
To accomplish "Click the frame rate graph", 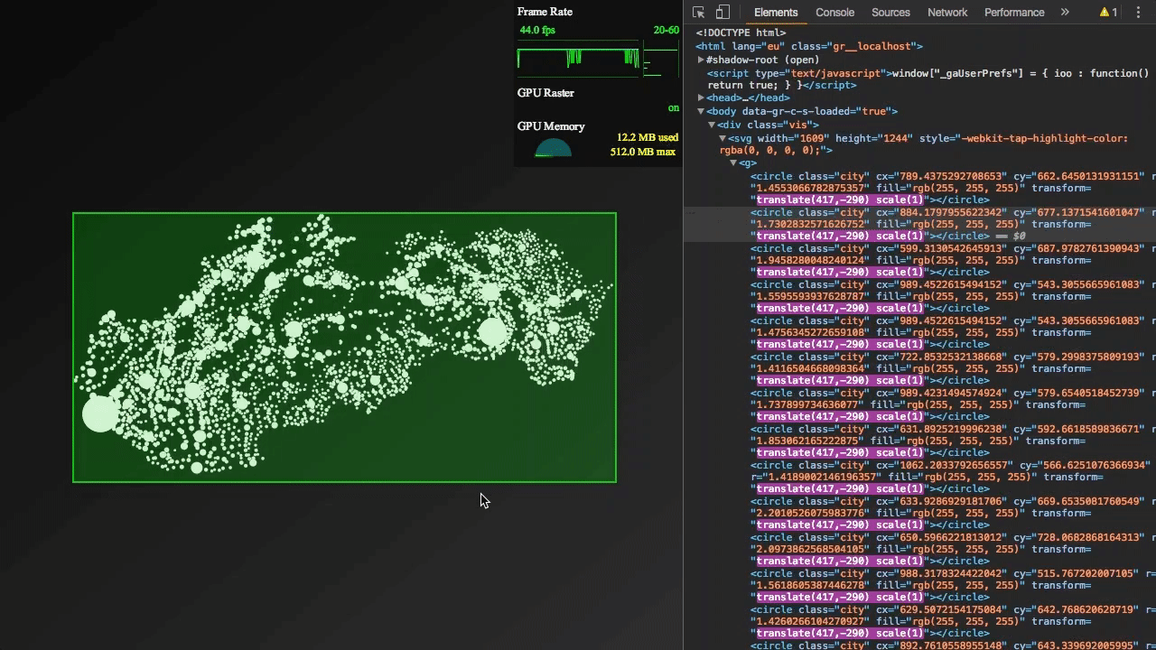I will (x=578, y=59).
